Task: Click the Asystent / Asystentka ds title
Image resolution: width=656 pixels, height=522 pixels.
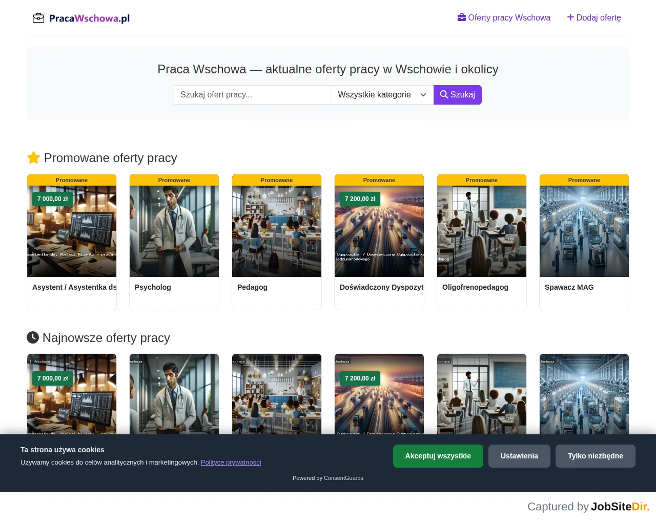Action: 74,287
